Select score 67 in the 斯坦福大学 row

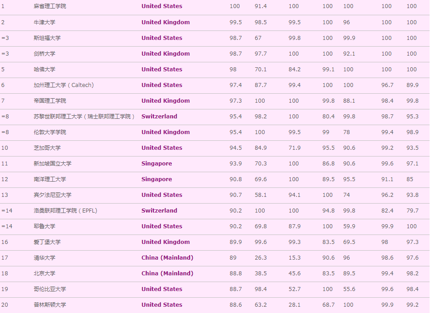click(258, 38)
